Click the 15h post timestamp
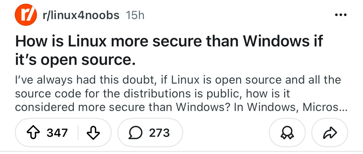The width and height of the screenshot is (363, 154). 135,15
